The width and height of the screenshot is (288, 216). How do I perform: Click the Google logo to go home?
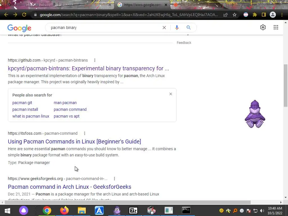coord(19,28)
